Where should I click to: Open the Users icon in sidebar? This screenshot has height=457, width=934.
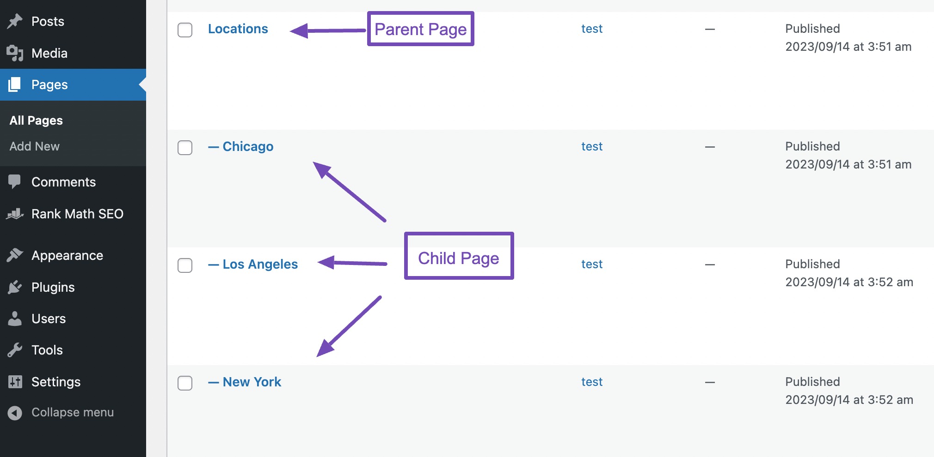[15, 318]
